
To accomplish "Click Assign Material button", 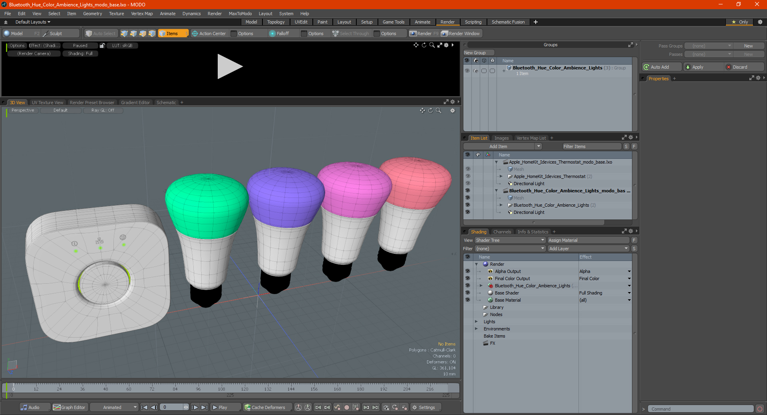I will [x=588, y=240].
